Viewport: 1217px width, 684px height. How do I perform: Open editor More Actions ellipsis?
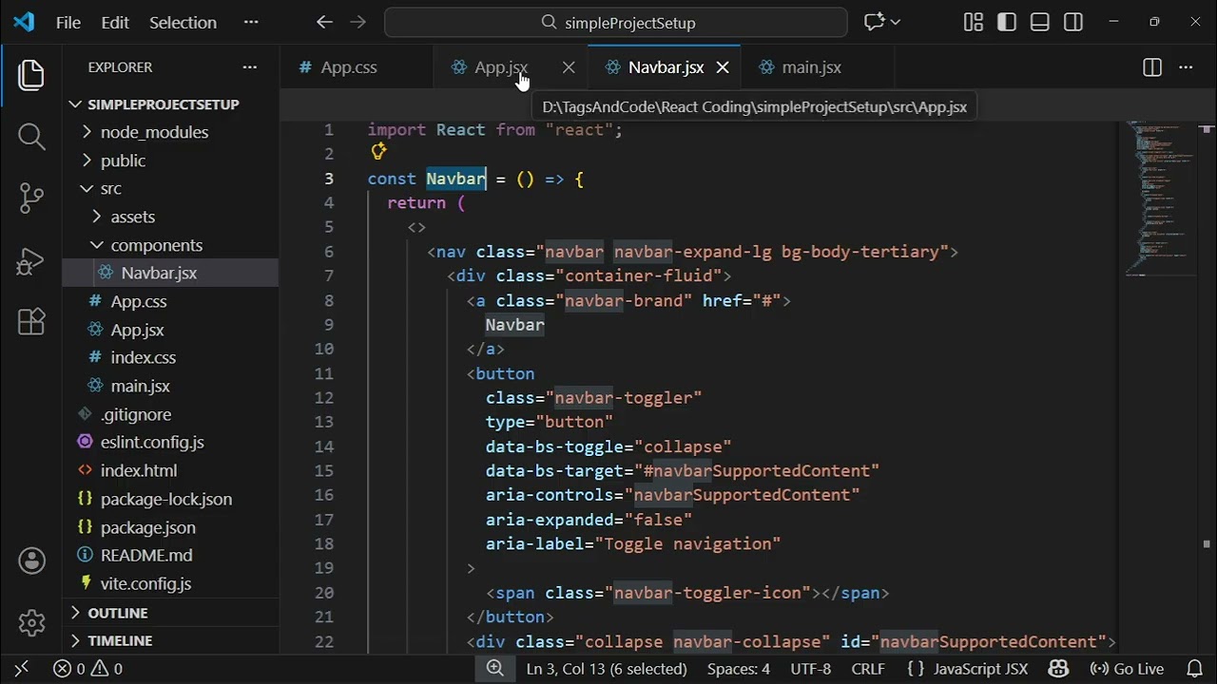click(1186, 67)
